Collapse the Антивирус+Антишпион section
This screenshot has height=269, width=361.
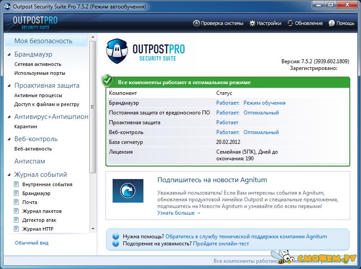(9, 117)
